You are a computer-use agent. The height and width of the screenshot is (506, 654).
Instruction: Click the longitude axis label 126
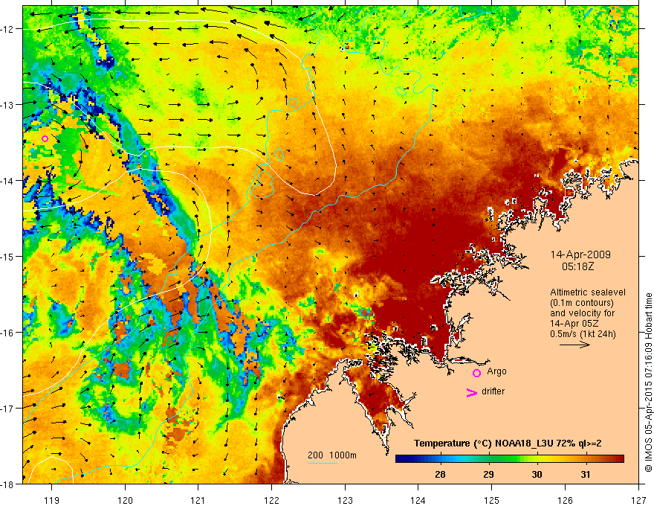pos(565,500)
